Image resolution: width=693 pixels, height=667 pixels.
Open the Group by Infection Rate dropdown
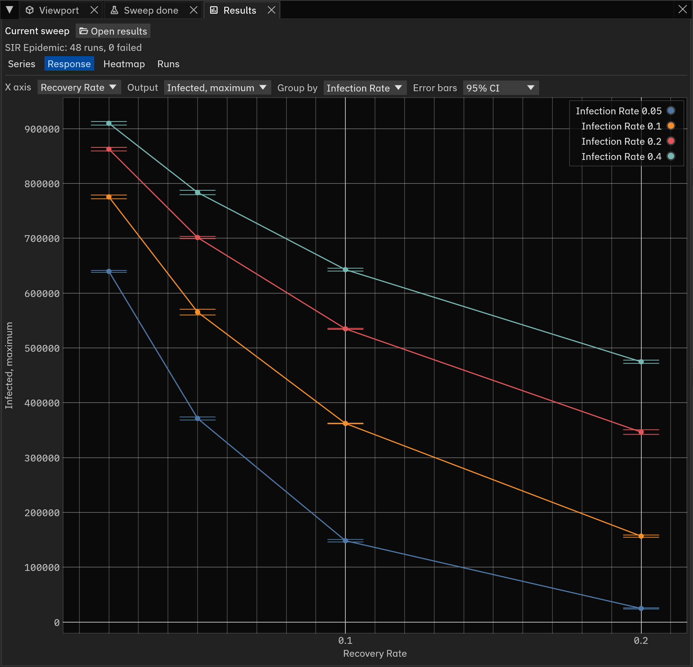tap(365, 88)
